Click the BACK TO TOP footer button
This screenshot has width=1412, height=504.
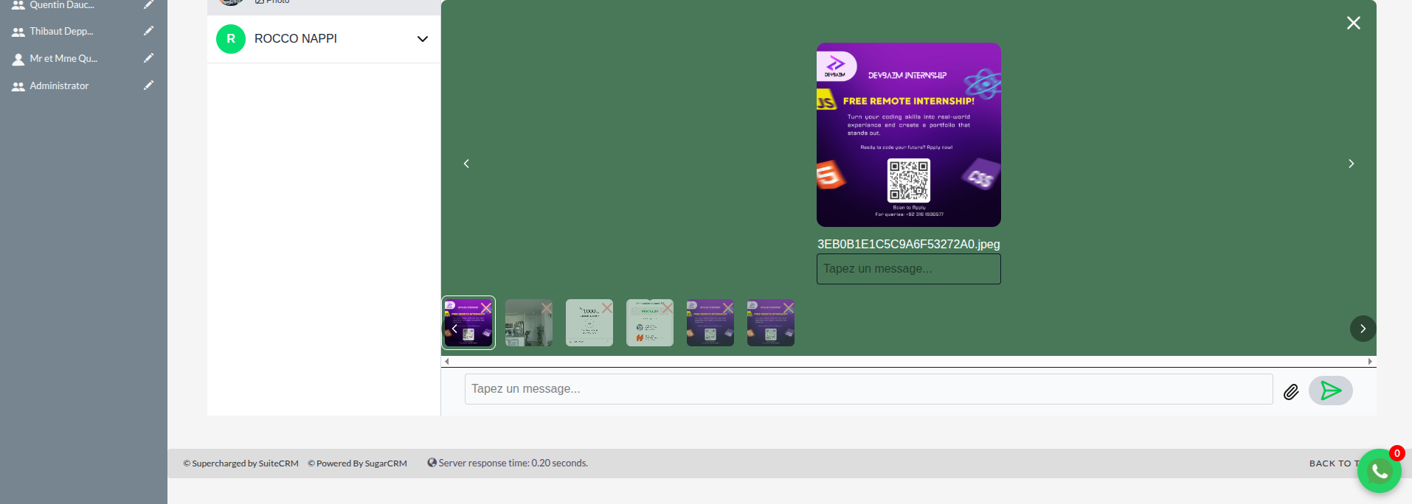click(x=1333, y=463)
